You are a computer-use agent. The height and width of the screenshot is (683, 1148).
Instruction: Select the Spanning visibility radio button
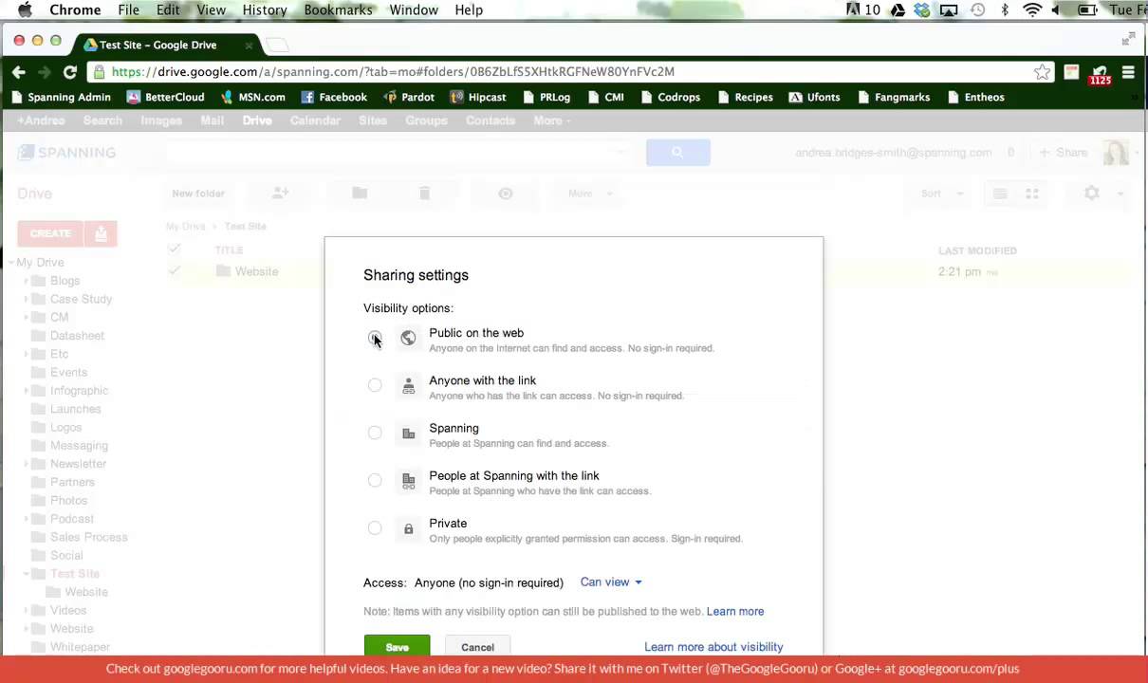[x=375, y=433]
